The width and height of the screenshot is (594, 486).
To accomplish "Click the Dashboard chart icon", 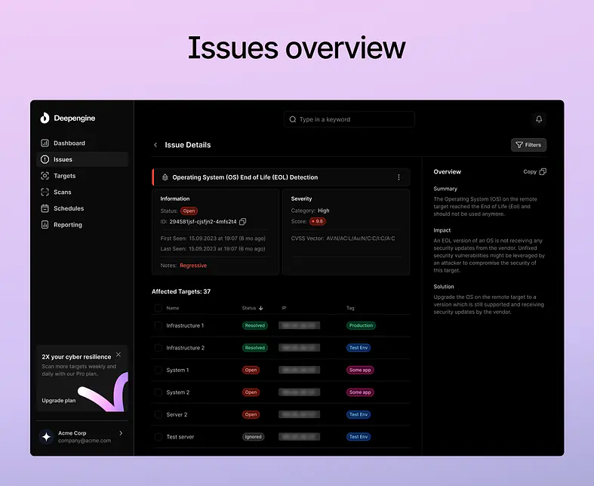I will pyautogui.click(x=45, y=143).
